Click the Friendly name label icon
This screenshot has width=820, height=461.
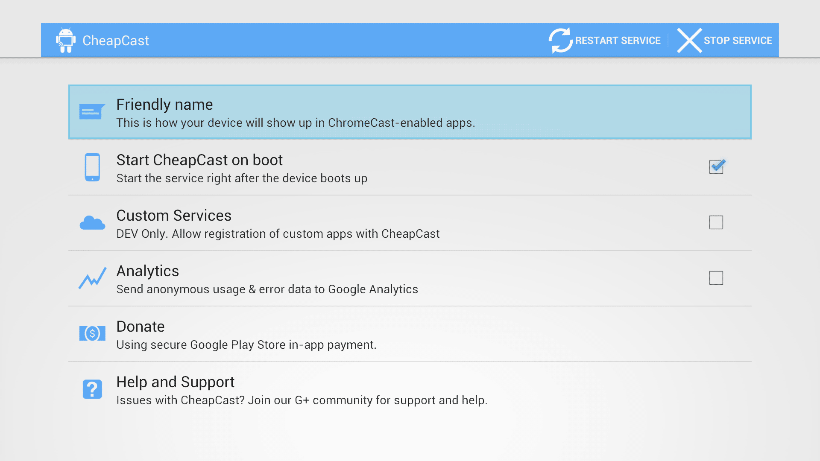coord(92,112)
